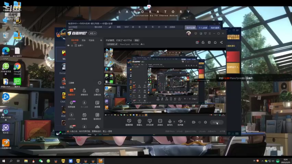The width and height of the screenshot is (292, 164).
Task: Open 360 browser desktop shortcut
Action: tap(6, 69)
